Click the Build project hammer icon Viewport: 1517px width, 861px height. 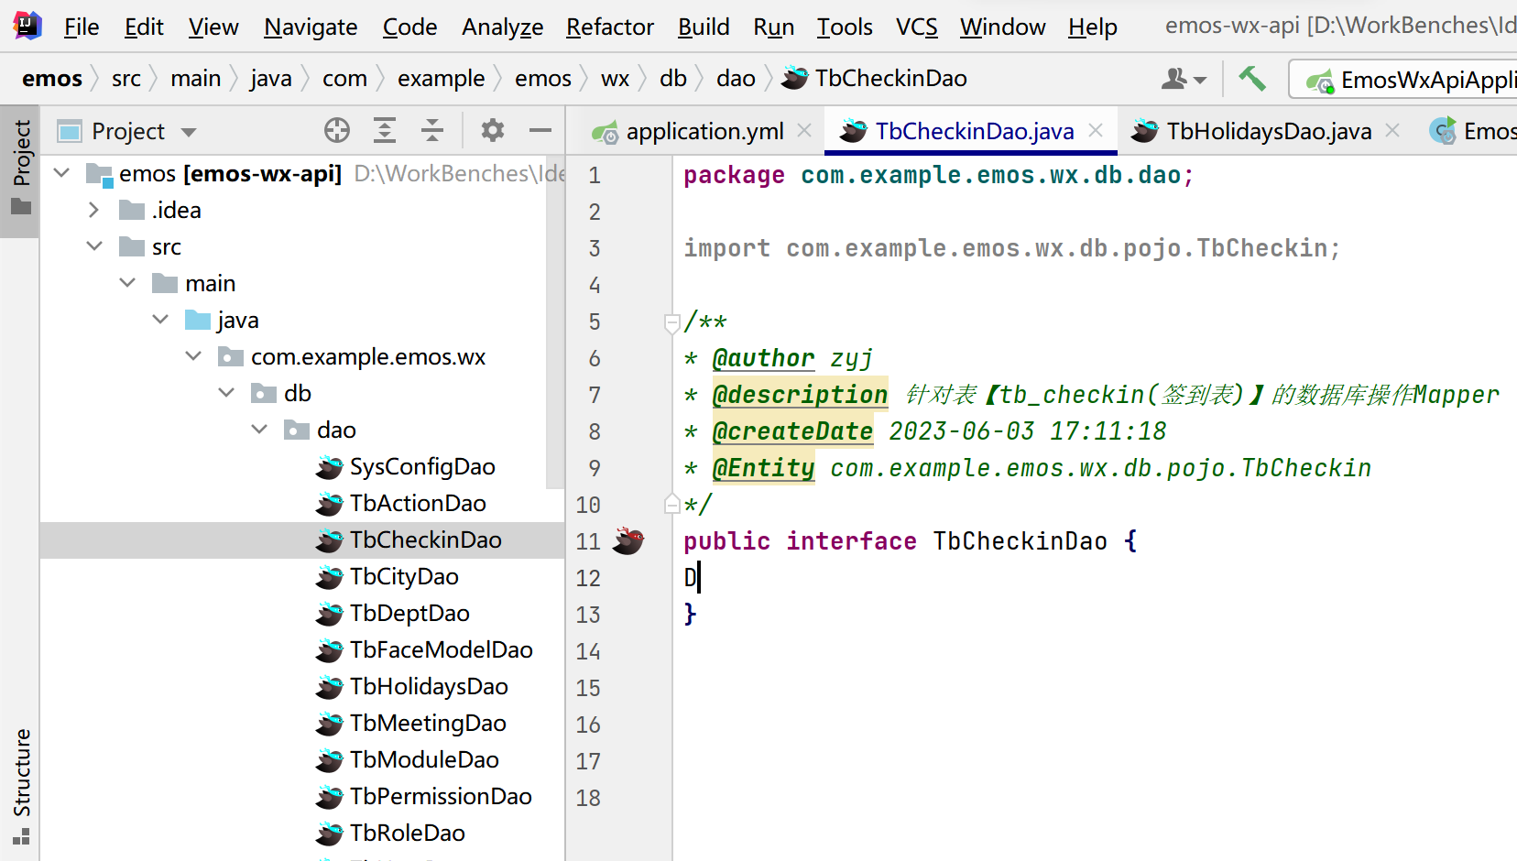coord(1252,79)
